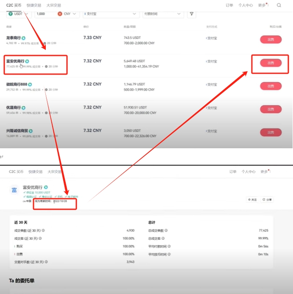
Task: Click the 关注 follow button
Action: pos(252,200)
